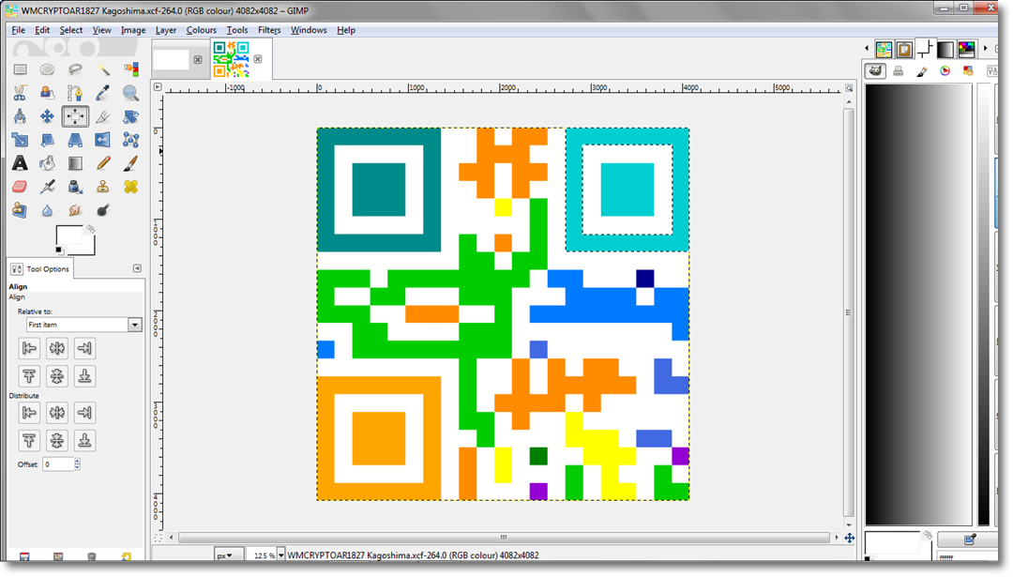Open the Colours menu
Screen dimensions: 1013x577
tap(201, 30)
